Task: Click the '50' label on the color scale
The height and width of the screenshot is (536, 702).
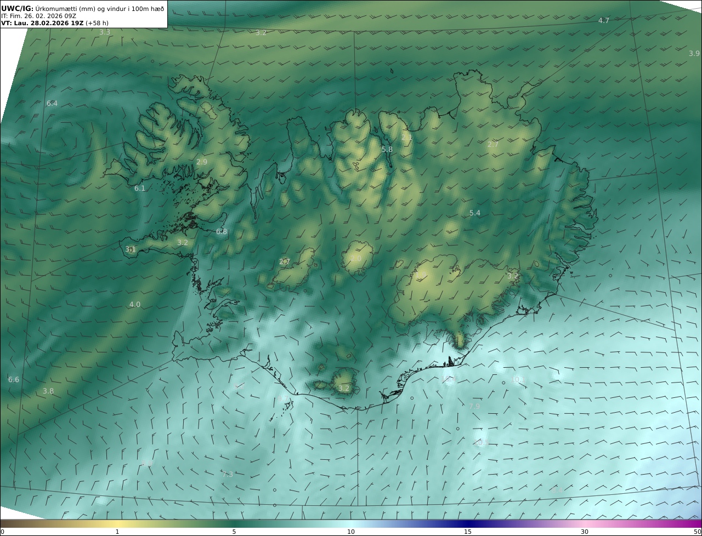Action: 697,532
